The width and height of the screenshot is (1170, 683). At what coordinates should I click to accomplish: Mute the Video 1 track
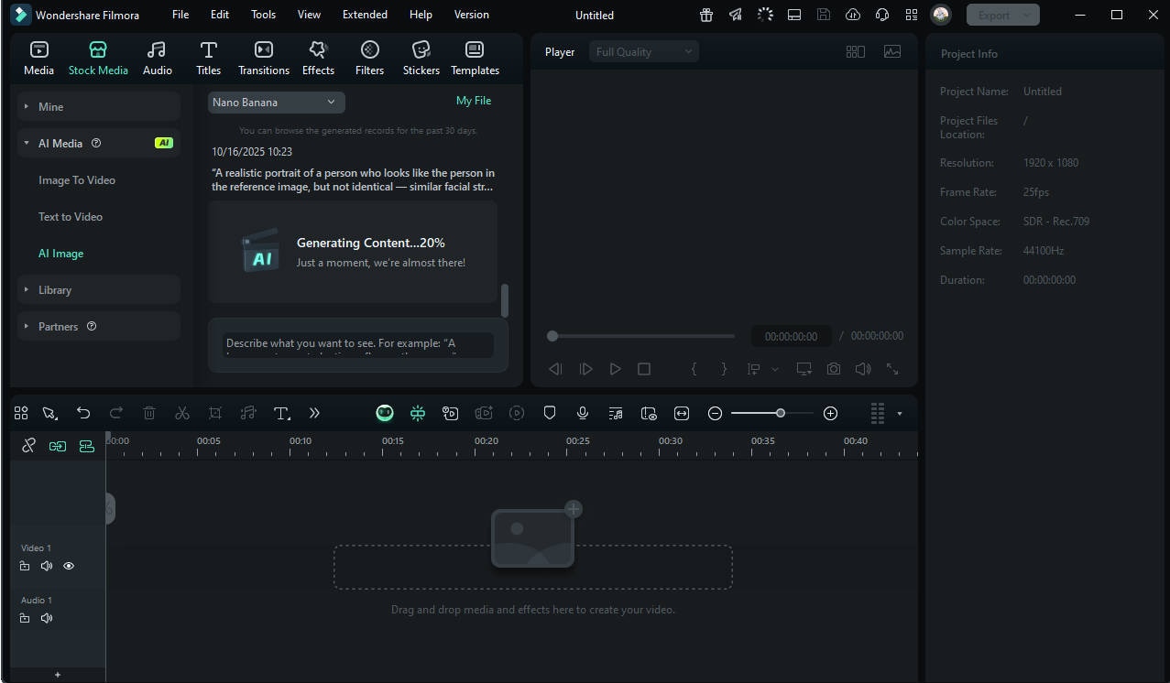point(47,566)
